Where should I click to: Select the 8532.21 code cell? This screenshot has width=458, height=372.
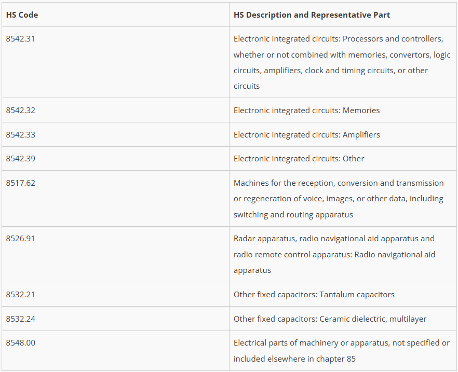click(x=21, y=295)
